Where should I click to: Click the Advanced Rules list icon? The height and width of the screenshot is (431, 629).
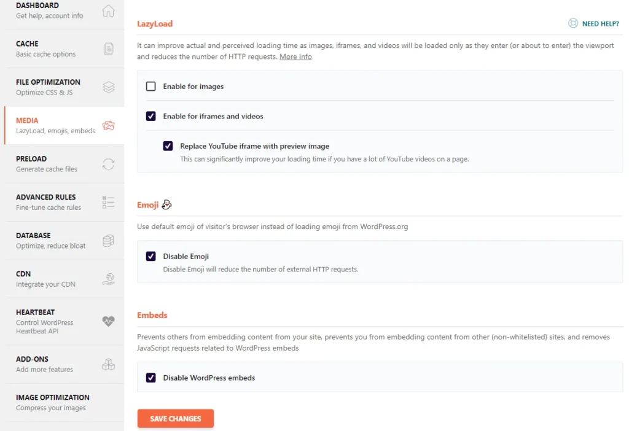pyautogui.click(x=108, y=202)
